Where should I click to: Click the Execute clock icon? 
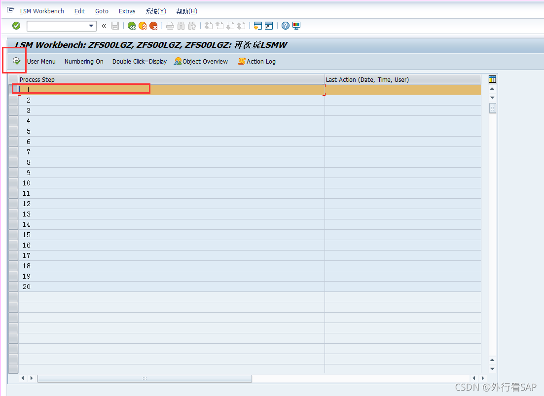(16, 61)
